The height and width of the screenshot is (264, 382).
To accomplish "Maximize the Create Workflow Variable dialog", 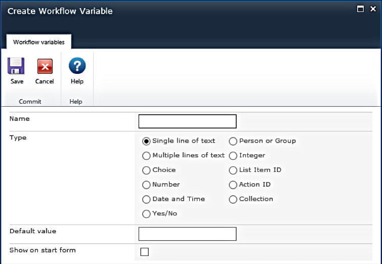I will (360, 9).
